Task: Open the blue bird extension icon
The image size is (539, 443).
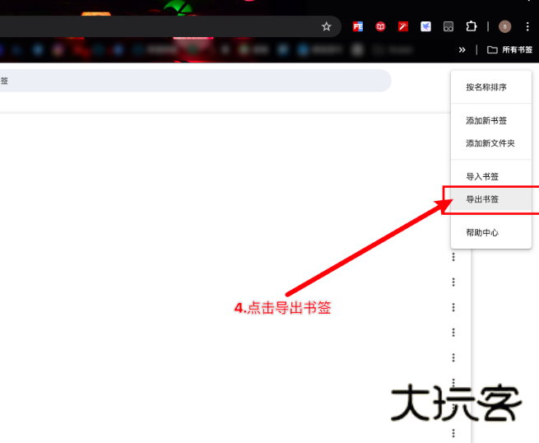Action: pos(425,26)
